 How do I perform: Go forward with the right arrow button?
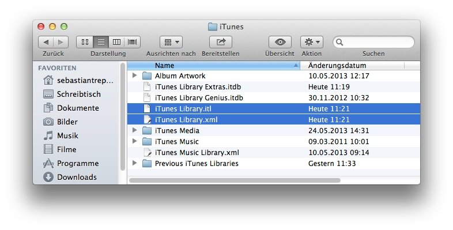coord(61,42)
